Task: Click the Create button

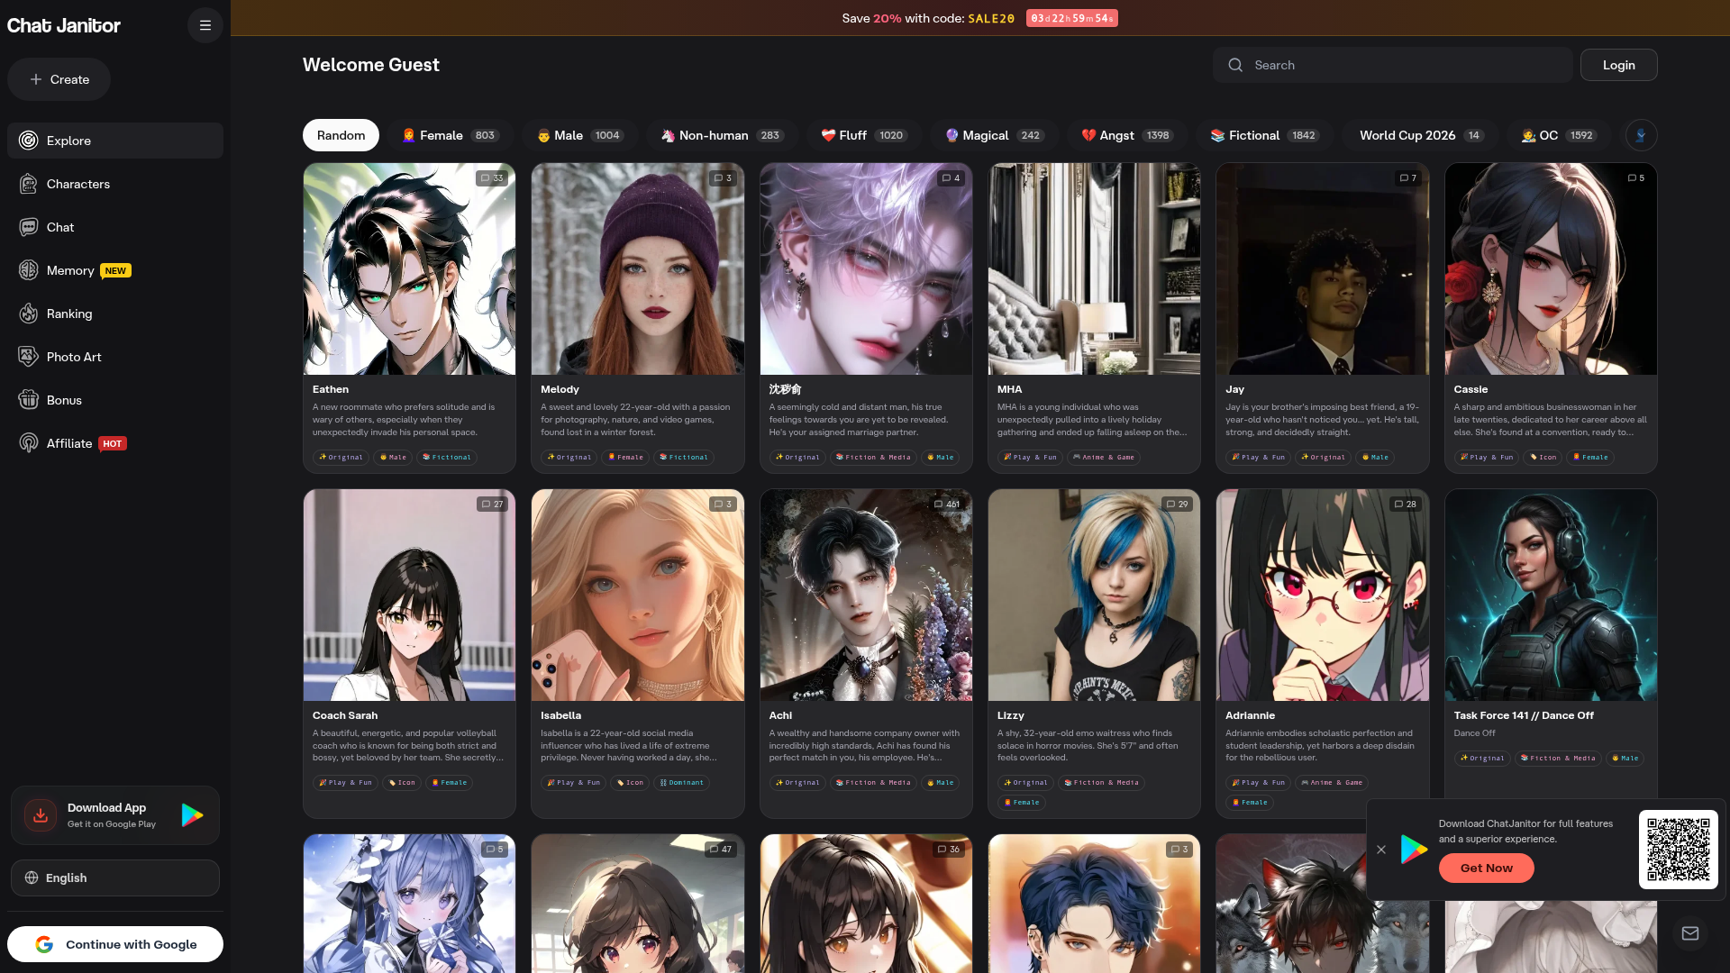Action: click(x=59, y=79)
